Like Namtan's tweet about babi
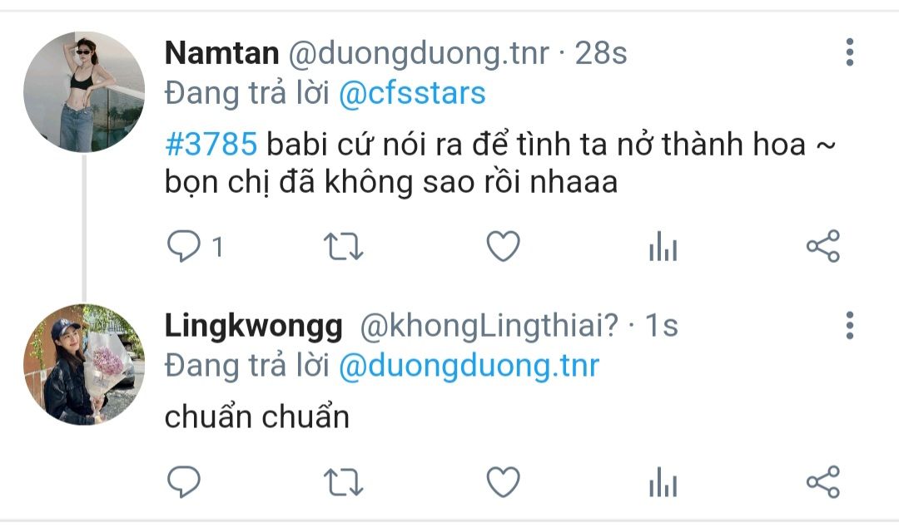Image resolution: width=899 pixels, height=527 pixels. click(503, 246)
